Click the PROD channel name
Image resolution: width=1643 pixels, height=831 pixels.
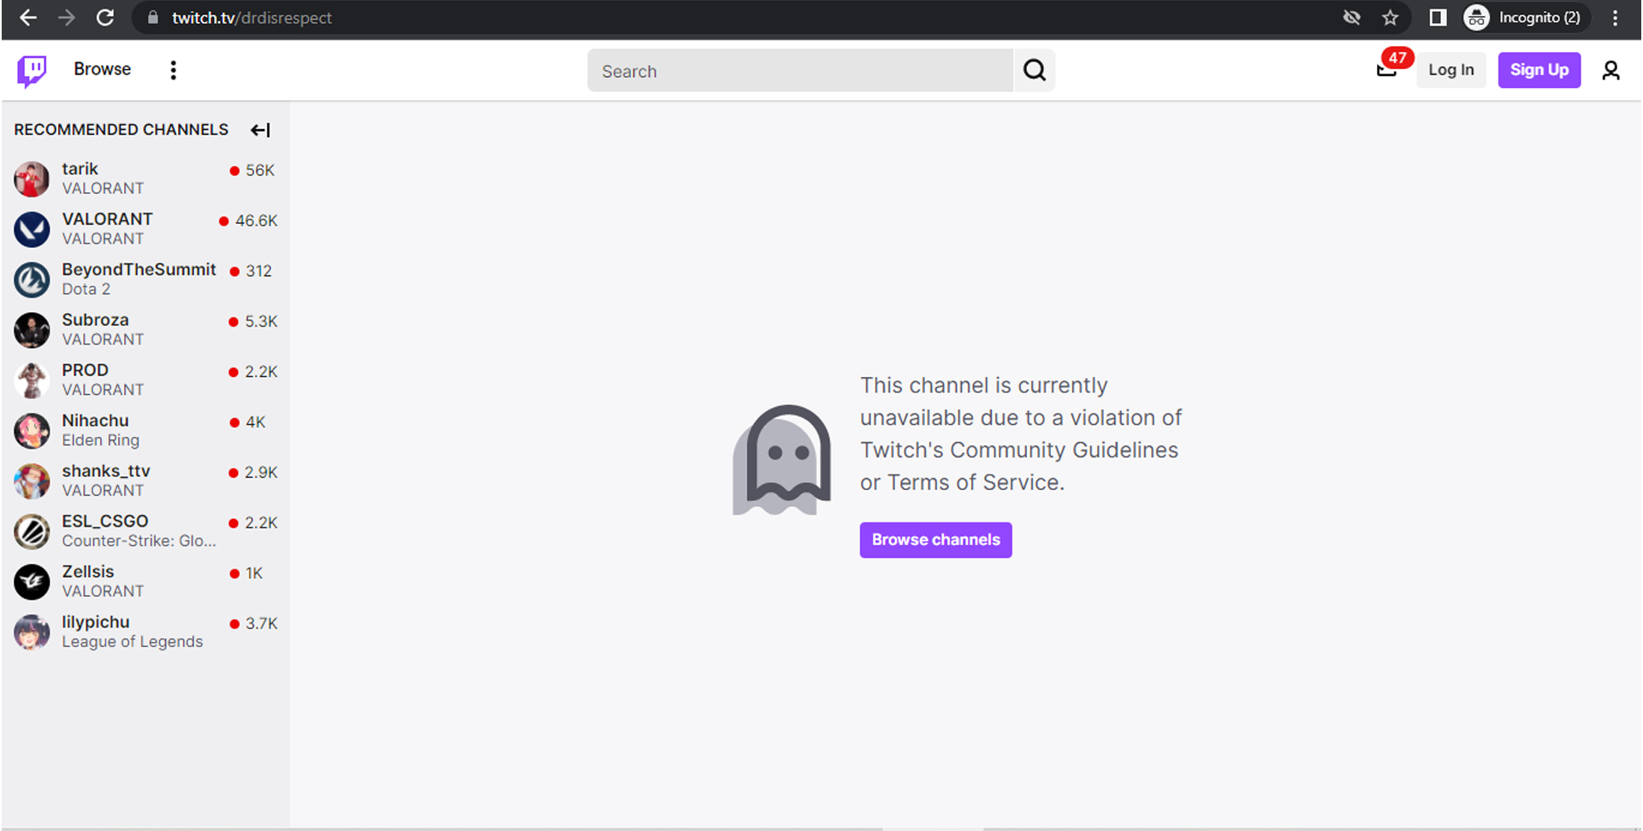(x=85, y=370)
